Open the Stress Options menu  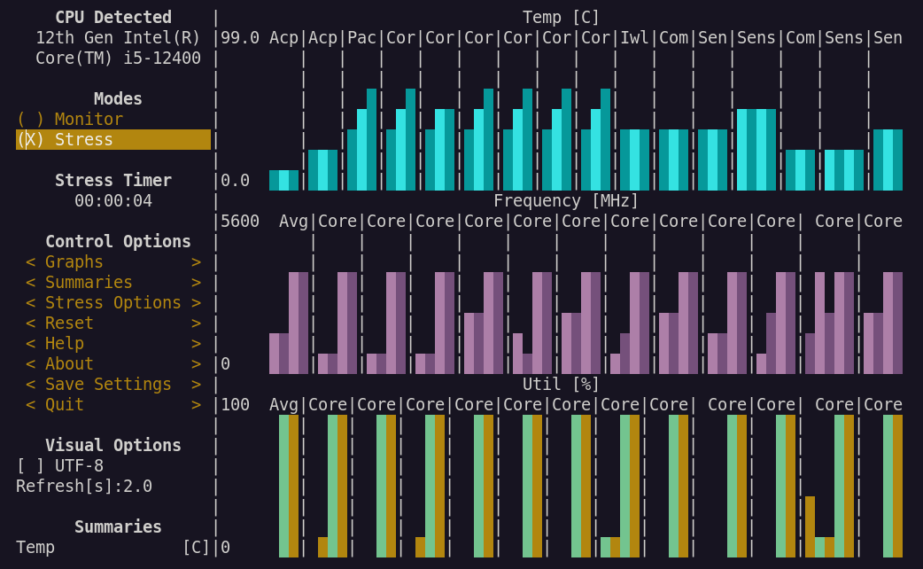(112, 303)
